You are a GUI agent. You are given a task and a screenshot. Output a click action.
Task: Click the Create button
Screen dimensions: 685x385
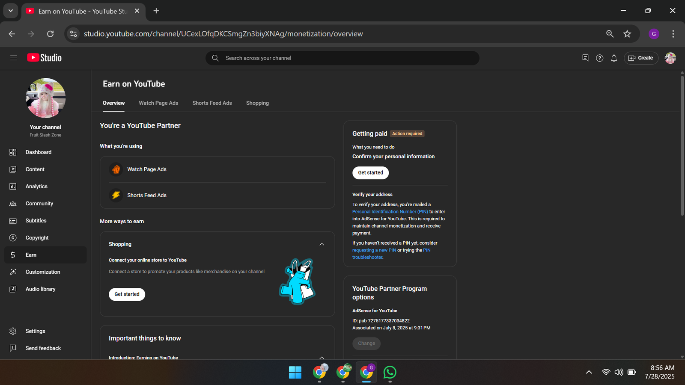click(641, 58)
